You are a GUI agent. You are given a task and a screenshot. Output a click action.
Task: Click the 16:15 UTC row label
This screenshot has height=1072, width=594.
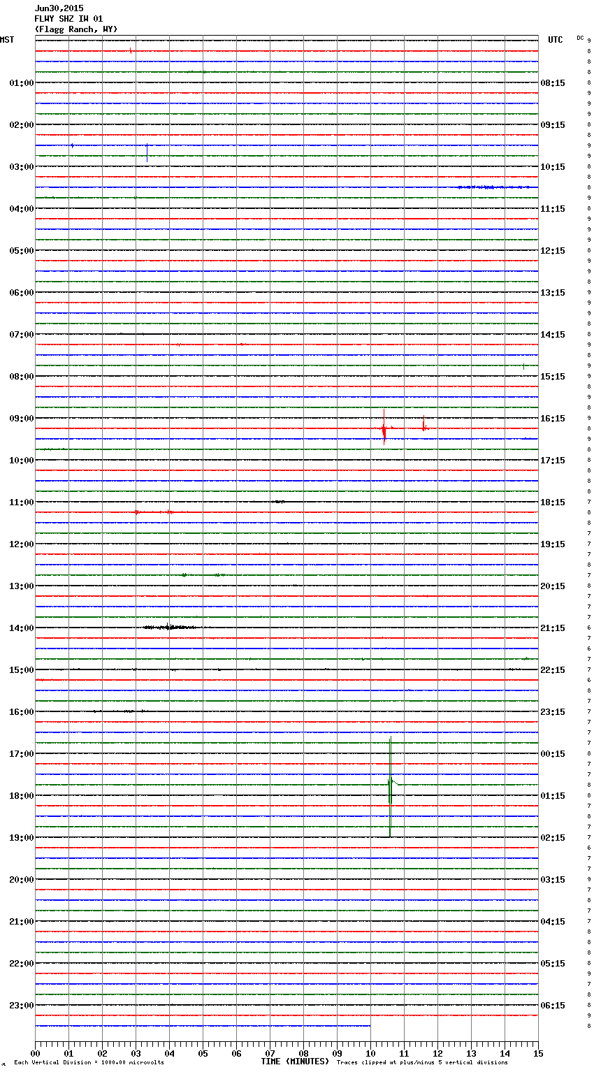tap(553, 419)
